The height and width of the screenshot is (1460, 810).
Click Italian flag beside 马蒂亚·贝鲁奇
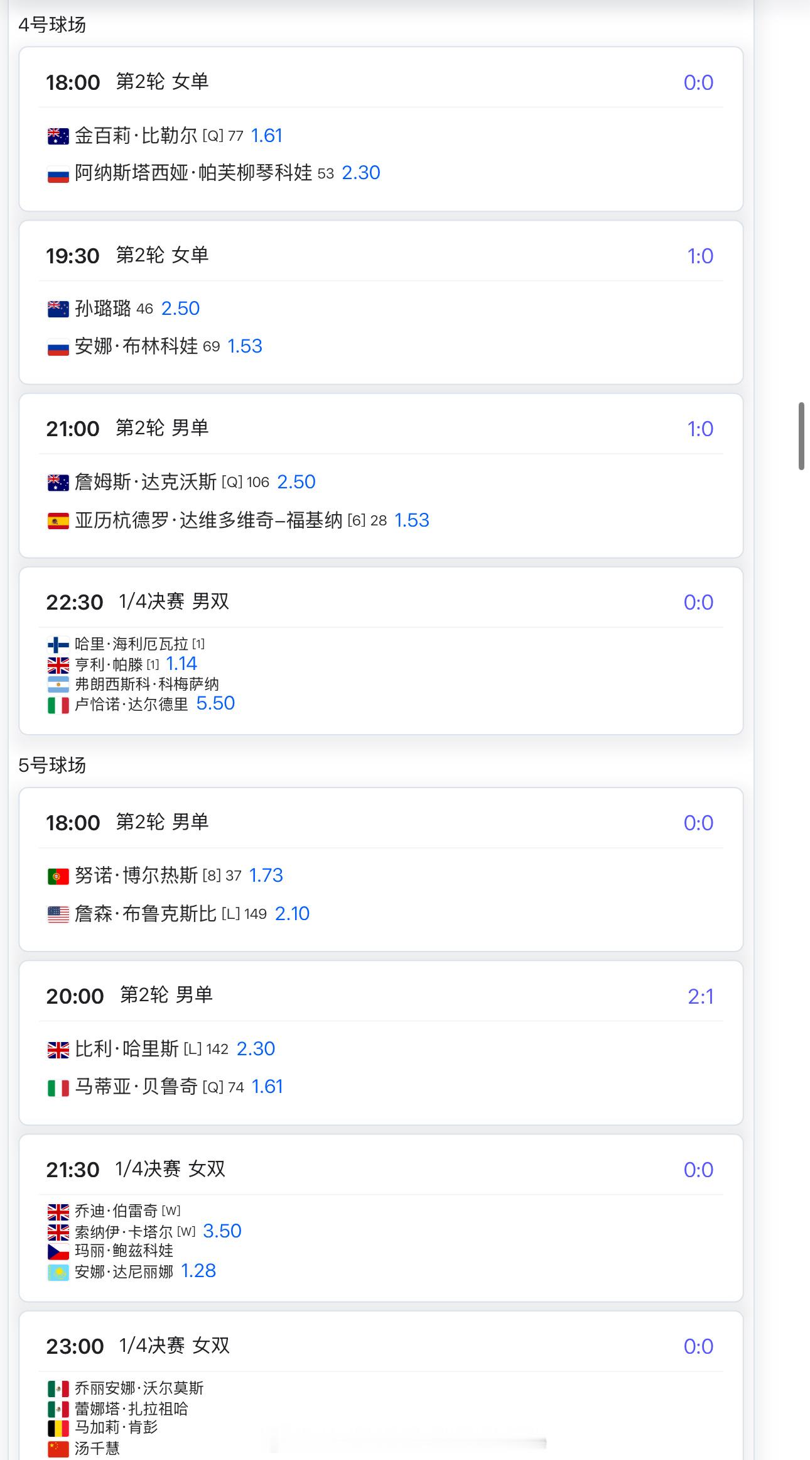point(58,1088)
